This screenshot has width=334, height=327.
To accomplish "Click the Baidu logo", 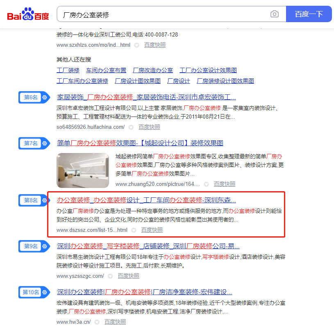I will pyautogui.click(x=28, y=14).
